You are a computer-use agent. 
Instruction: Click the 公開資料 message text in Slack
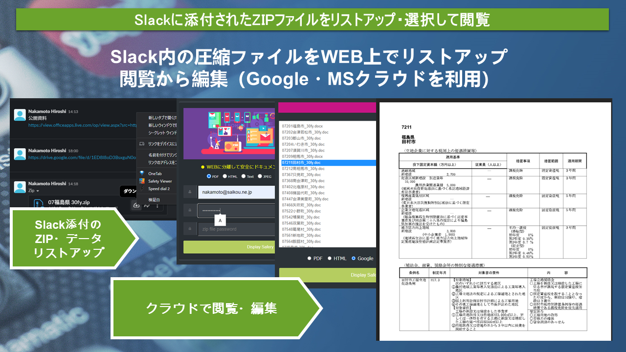coord(38,118)
